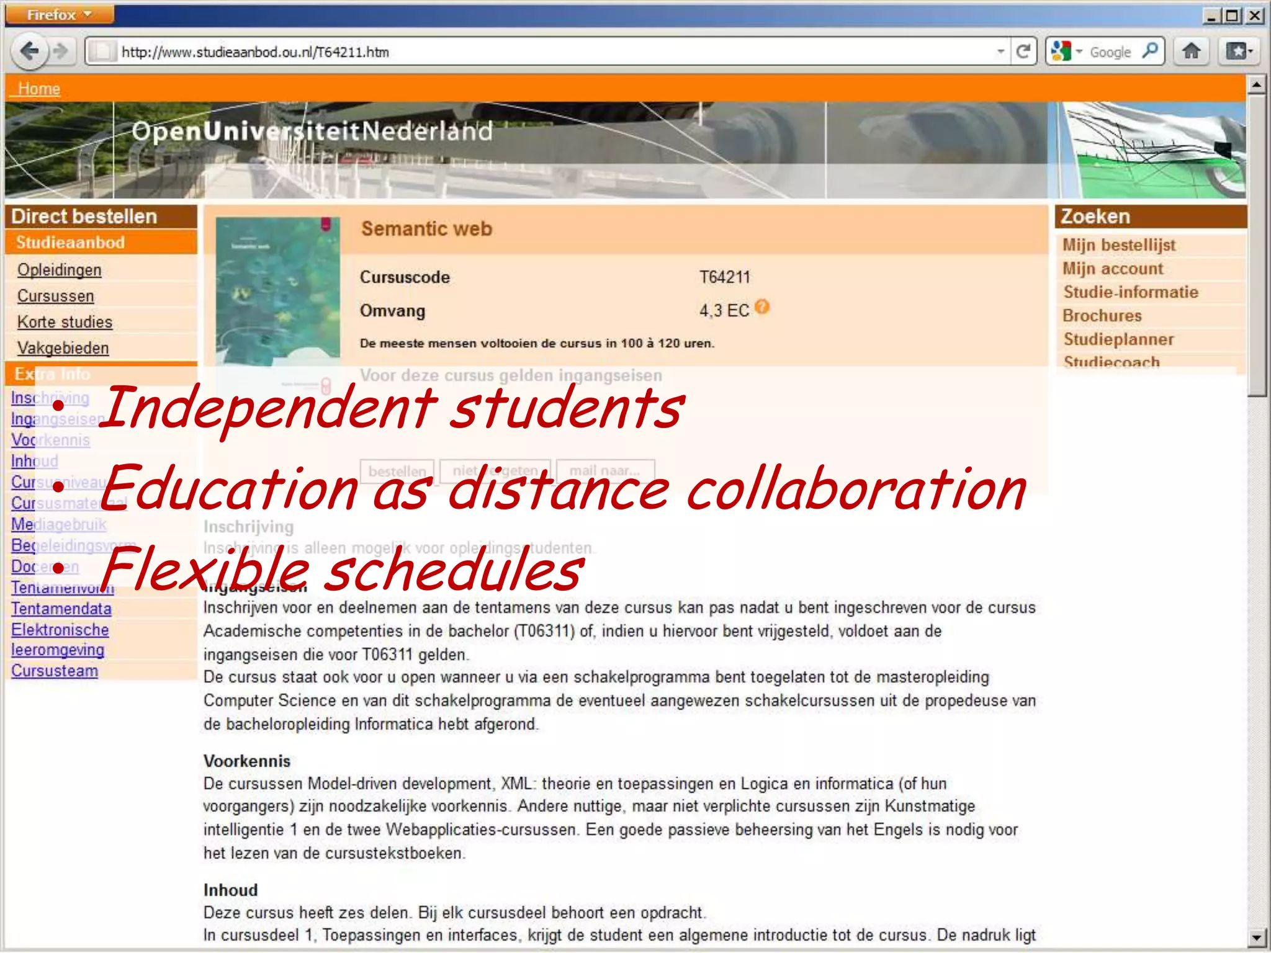
Task: Reload the page with the refresh icon
Action: point(1023,51)
